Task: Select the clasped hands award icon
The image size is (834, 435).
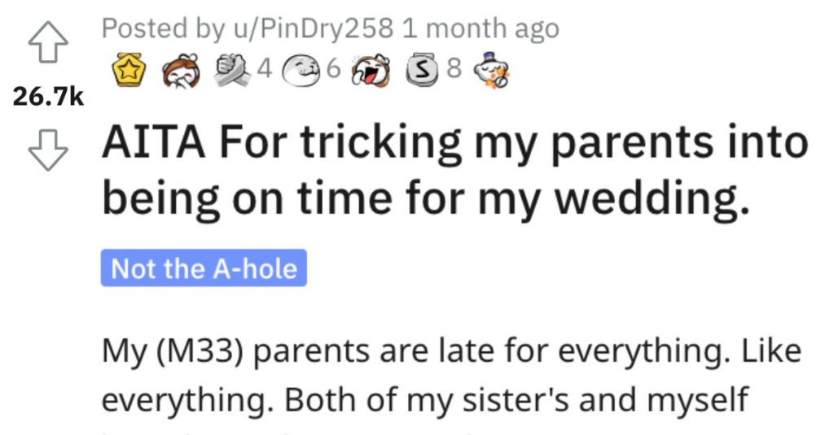Action: coord(232,70)
